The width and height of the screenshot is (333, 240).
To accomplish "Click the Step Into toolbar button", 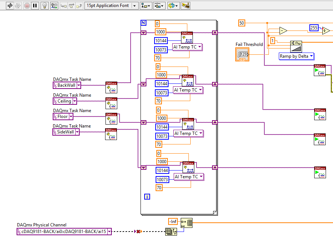I will click(x=63, y=6).
